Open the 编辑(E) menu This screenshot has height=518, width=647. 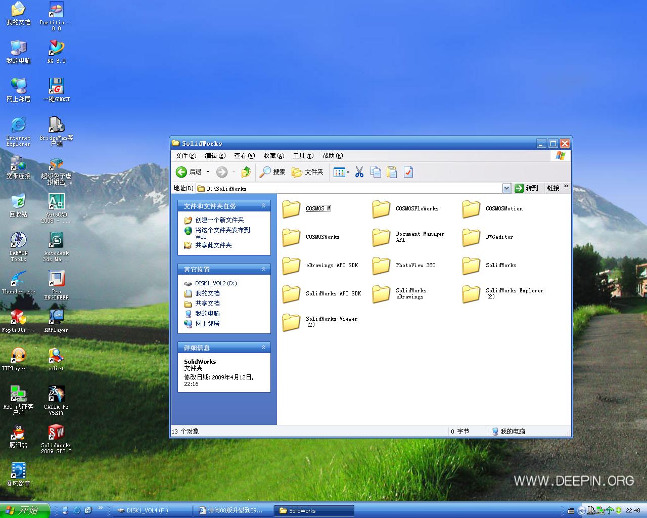(x=215, y=156)
